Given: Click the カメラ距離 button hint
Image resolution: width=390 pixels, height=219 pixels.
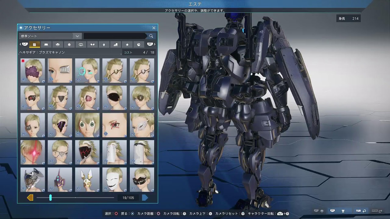Looking at the screenshot, I should pyautogui.click(x=149, y=214).
